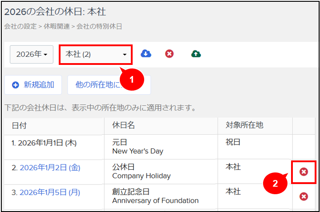Go to 会社の特別休日 in breadcrumb
This screenshot has height=212, width=320.
click(x=99, y=27)
